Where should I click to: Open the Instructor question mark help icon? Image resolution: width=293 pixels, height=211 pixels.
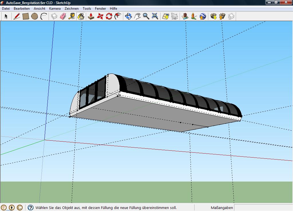pyautogui.click(x=30, y=208)
